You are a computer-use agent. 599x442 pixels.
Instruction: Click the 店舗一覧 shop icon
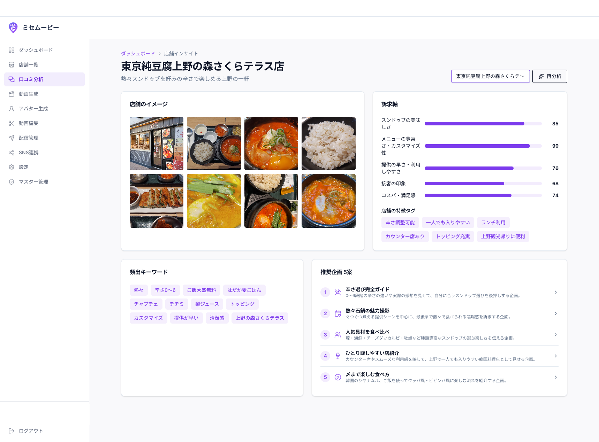[x=12, y=65]
